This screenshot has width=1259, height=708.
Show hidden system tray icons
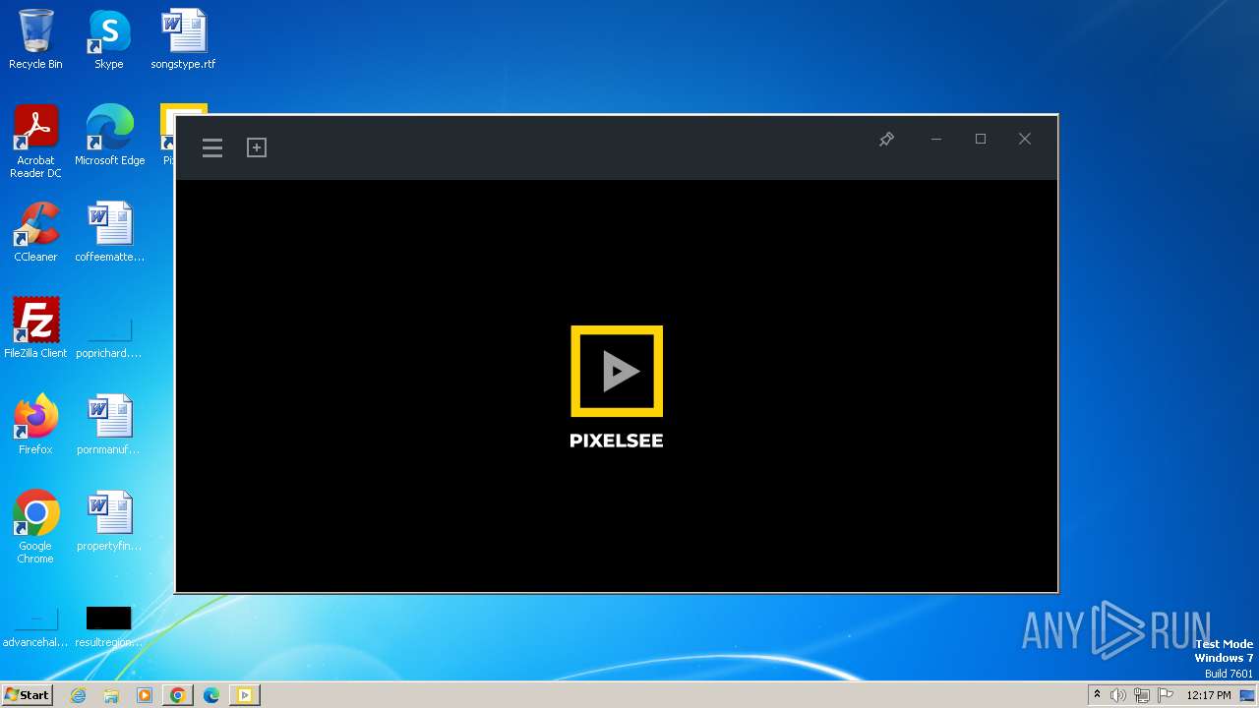point(1097,695)
